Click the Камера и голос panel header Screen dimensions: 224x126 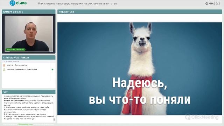(29, 12)
